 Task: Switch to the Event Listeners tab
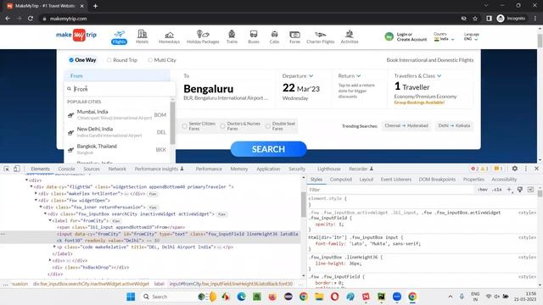(396, 179)
